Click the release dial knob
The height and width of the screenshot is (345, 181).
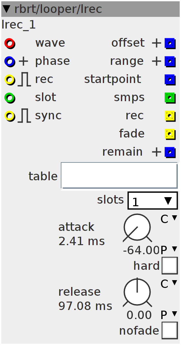(x=137, y=292)
